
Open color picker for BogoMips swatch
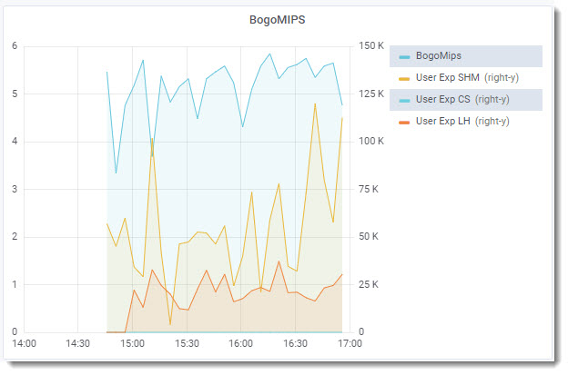(404, 57)
